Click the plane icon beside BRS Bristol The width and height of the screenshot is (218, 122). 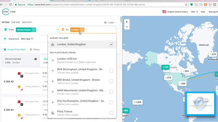[x=53, y=81]
